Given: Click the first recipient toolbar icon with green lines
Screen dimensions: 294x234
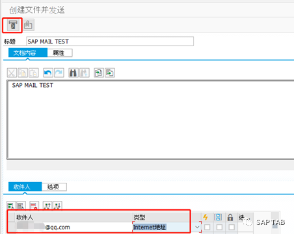Looking at the screenshot, I should click(x=11, y=205).
